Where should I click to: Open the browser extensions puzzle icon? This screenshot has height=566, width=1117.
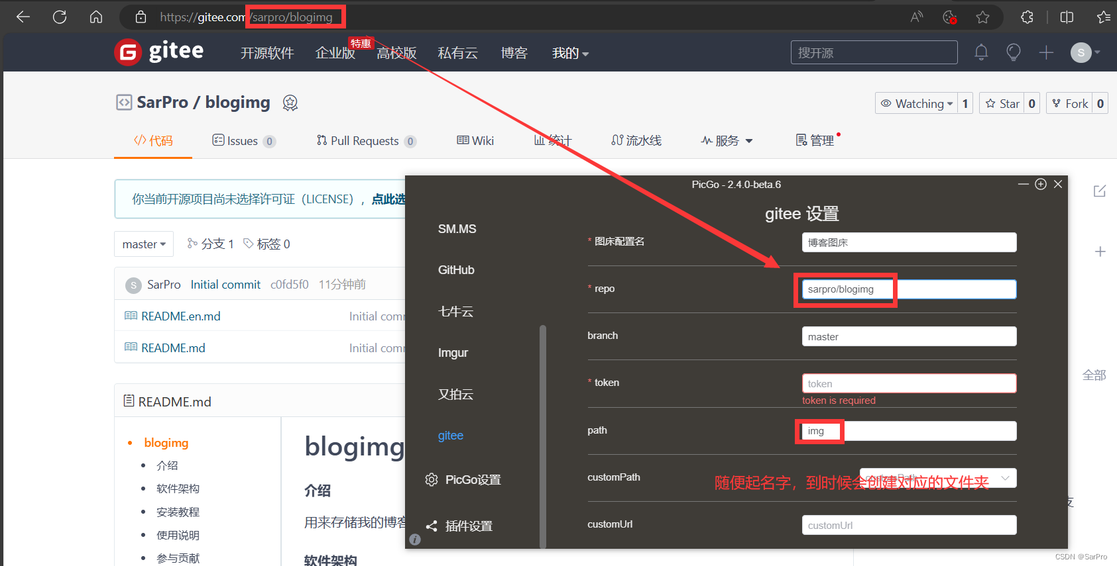tap(1028, 17)
